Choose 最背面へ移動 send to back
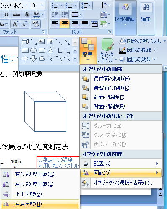This screenshot has height=209, width=167. [x=121, y=88]
